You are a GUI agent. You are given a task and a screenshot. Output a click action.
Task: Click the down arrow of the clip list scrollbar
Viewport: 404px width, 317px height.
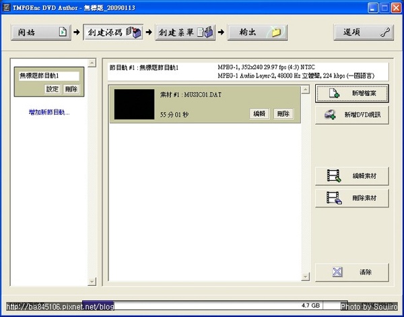point(305,277)
